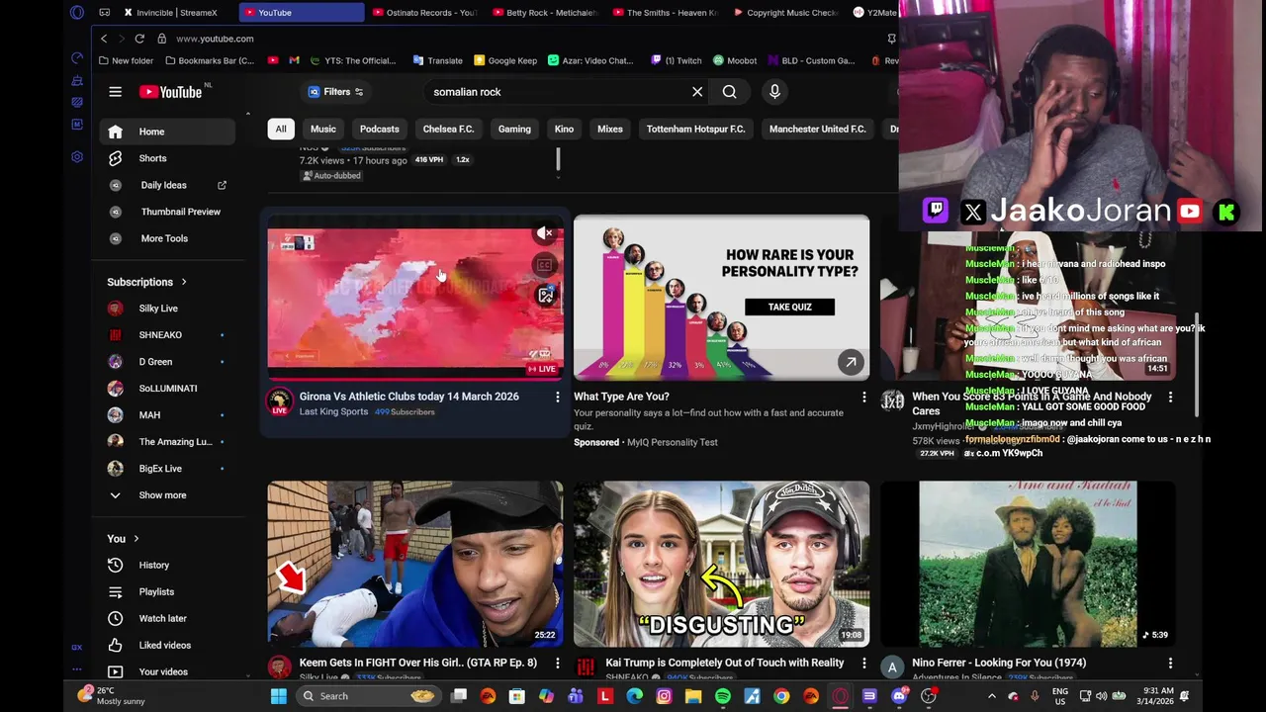Image resolution: width=1266 pixels, height=712 pixels.
Task: Reload the page with browser refresh button
Action: (139, 39)
